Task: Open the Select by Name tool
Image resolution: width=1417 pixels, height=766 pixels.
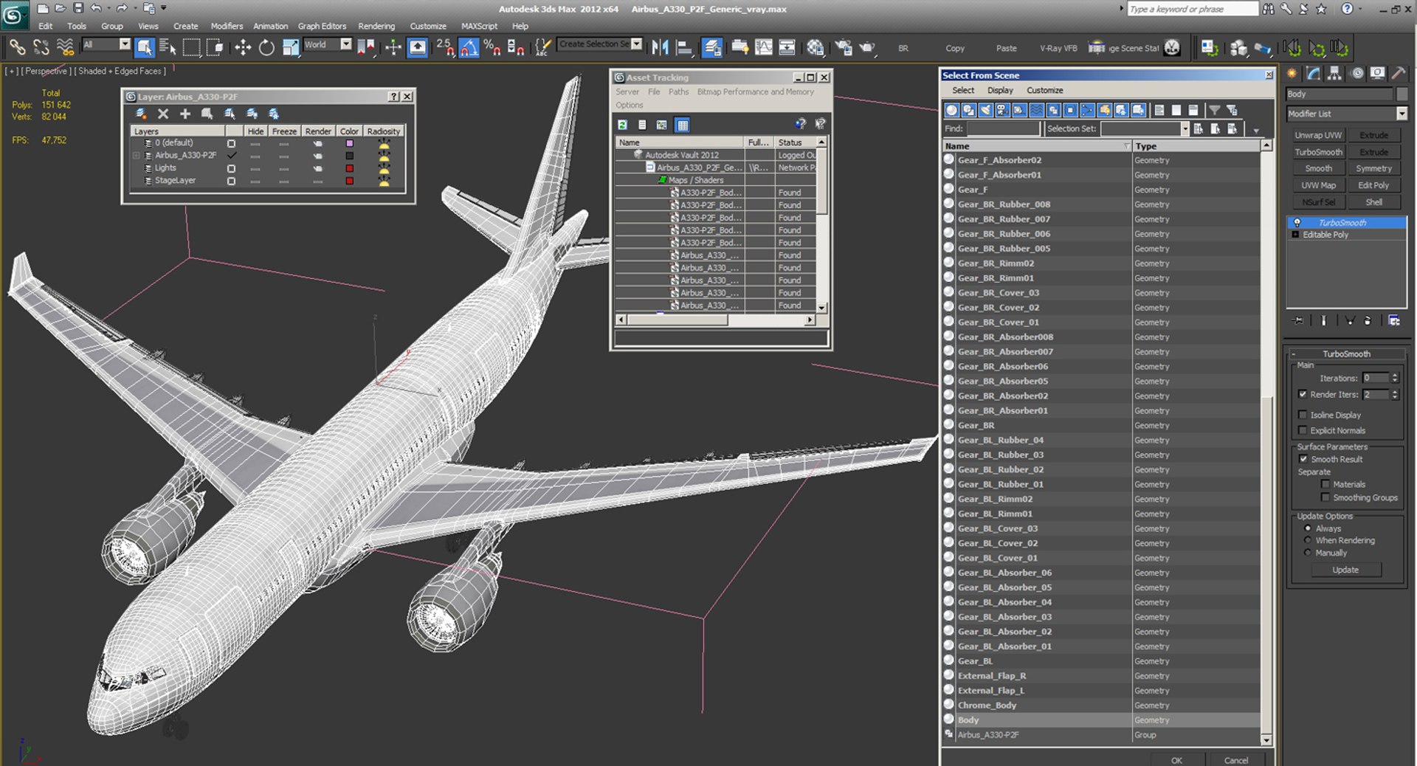Action: [168, 48]
